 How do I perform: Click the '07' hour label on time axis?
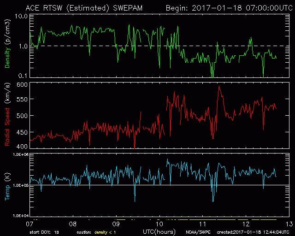(x=29, y=224)
